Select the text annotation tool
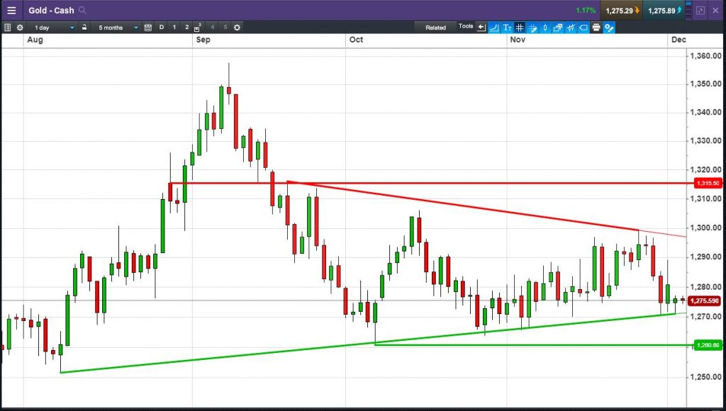This screenshot has height=411, width=726. point(507,28)
